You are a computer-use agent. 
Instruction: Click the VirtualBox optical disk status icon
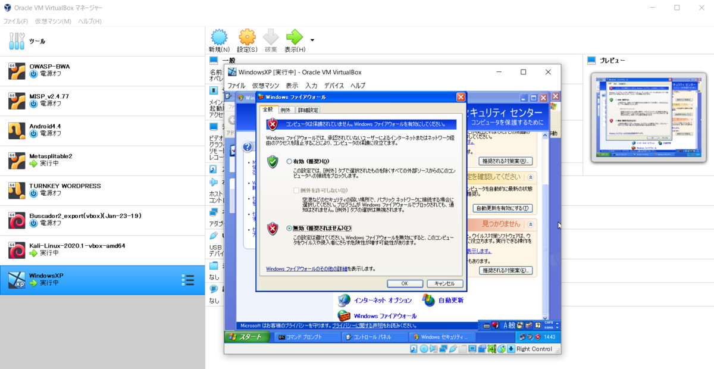[x=424, y=349]
